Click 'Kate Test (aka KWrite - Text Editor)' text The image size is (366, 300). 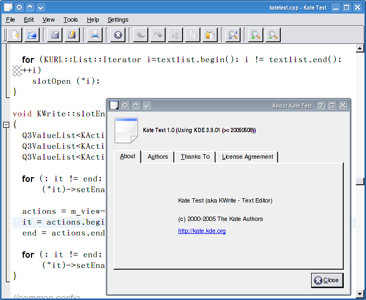pyautogui.click(x=225, y=200)
